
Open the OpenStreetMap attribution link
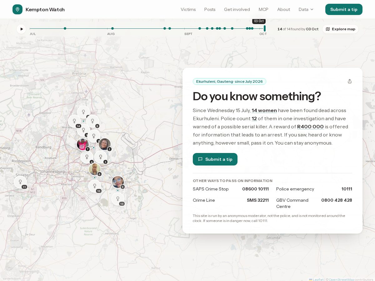(341, 279)
